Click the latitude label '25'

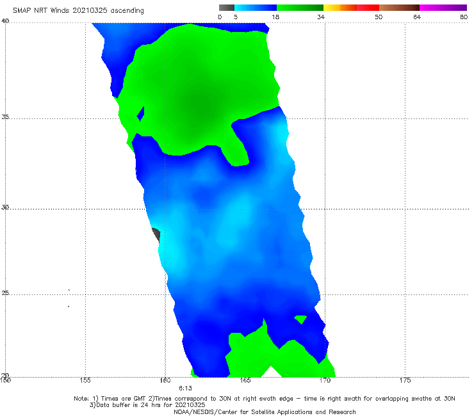point(5,292)
